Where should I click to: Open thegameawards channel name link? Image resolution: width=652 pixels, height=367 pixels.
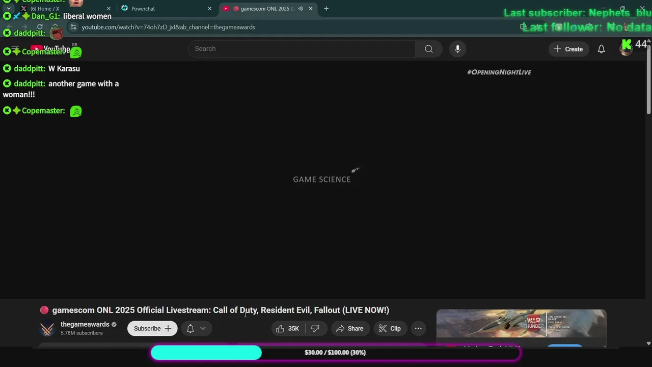[x=85, y=324]
